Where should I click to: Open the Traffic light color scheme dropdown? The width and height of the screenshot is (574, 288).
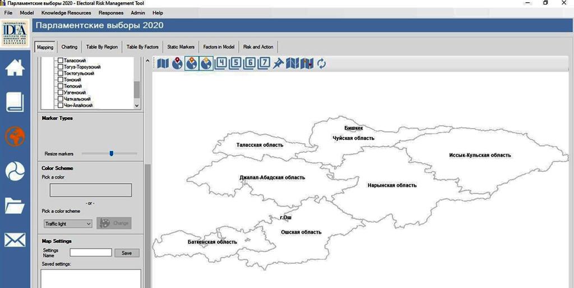tap(67, 223)
